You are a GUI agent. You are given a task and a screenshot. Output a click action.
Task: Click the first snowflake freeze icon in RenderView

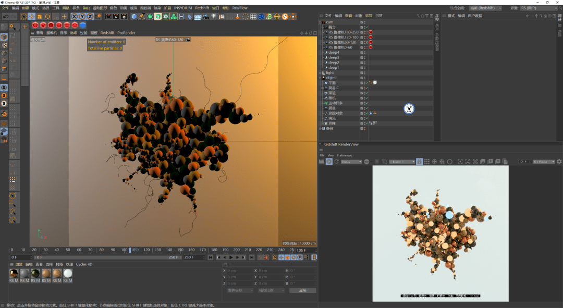[x=434, y=162]
